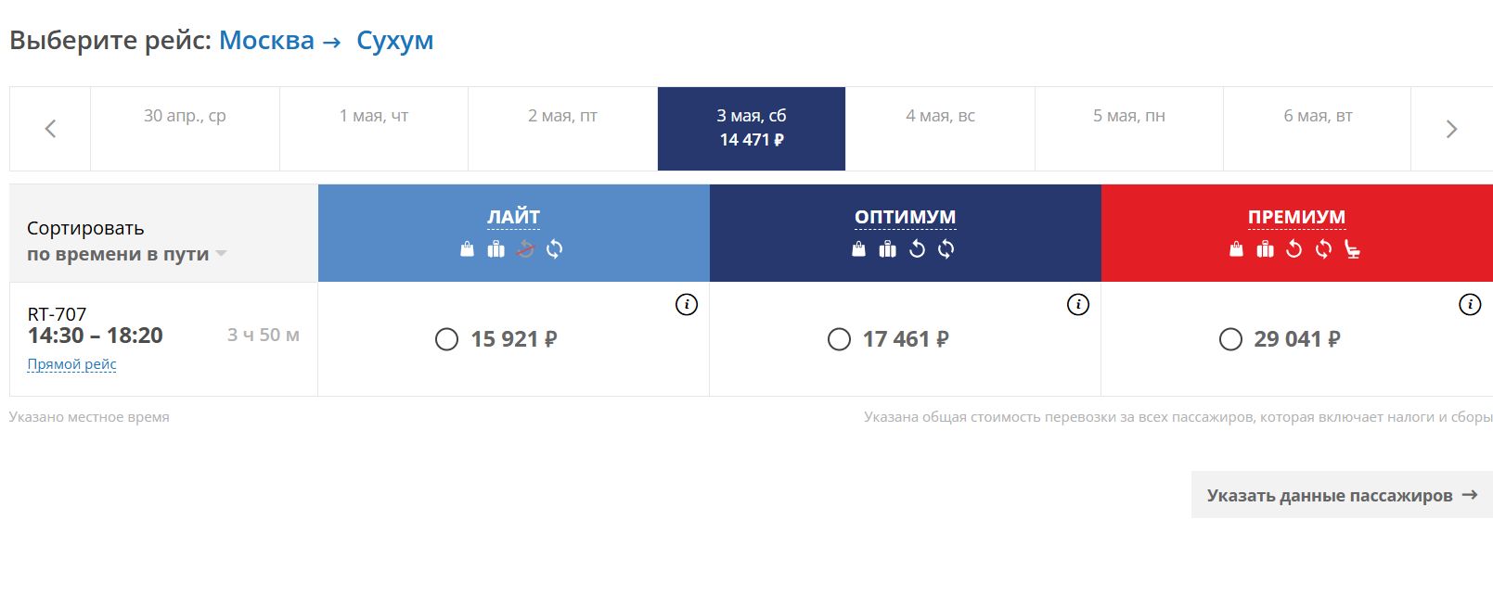The width and height of the screenshot is (1493, 596).
Task: Select the 17 461 ₽ Оптимум fare radio button
Action: pyautogui.click(x=839, y=339)
